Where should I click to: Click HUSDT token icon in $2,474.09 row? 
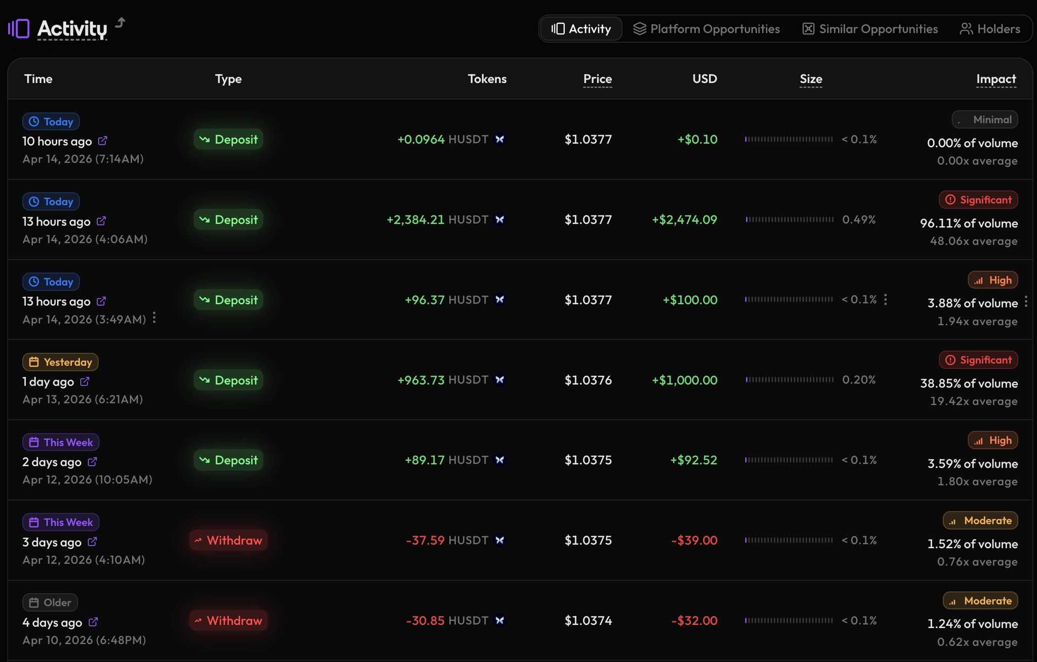(500, 220)
